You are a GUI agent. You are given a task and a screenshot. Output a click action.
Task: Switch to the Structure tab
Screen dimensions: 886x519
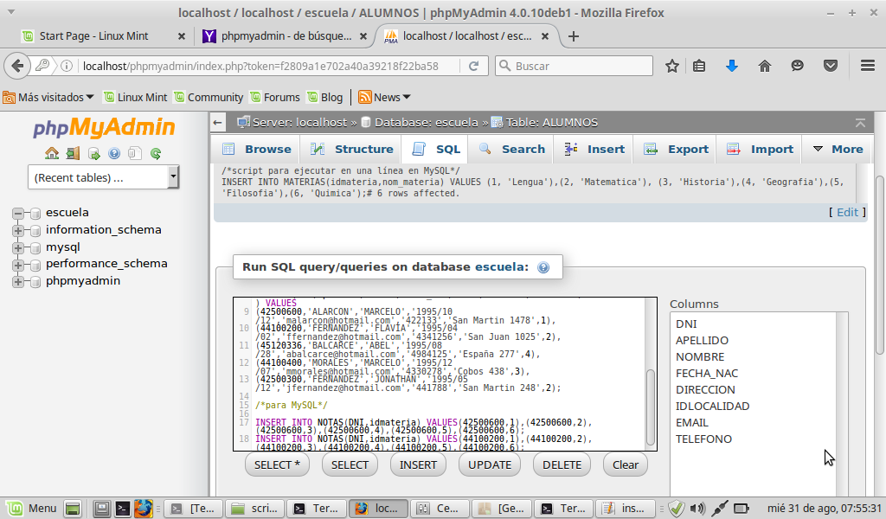[x=354, y=149]
